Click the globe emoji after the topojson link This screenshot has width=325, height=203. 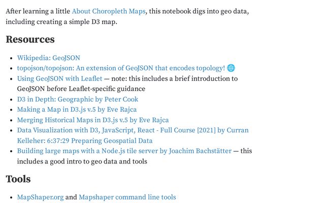click(231, 68)
